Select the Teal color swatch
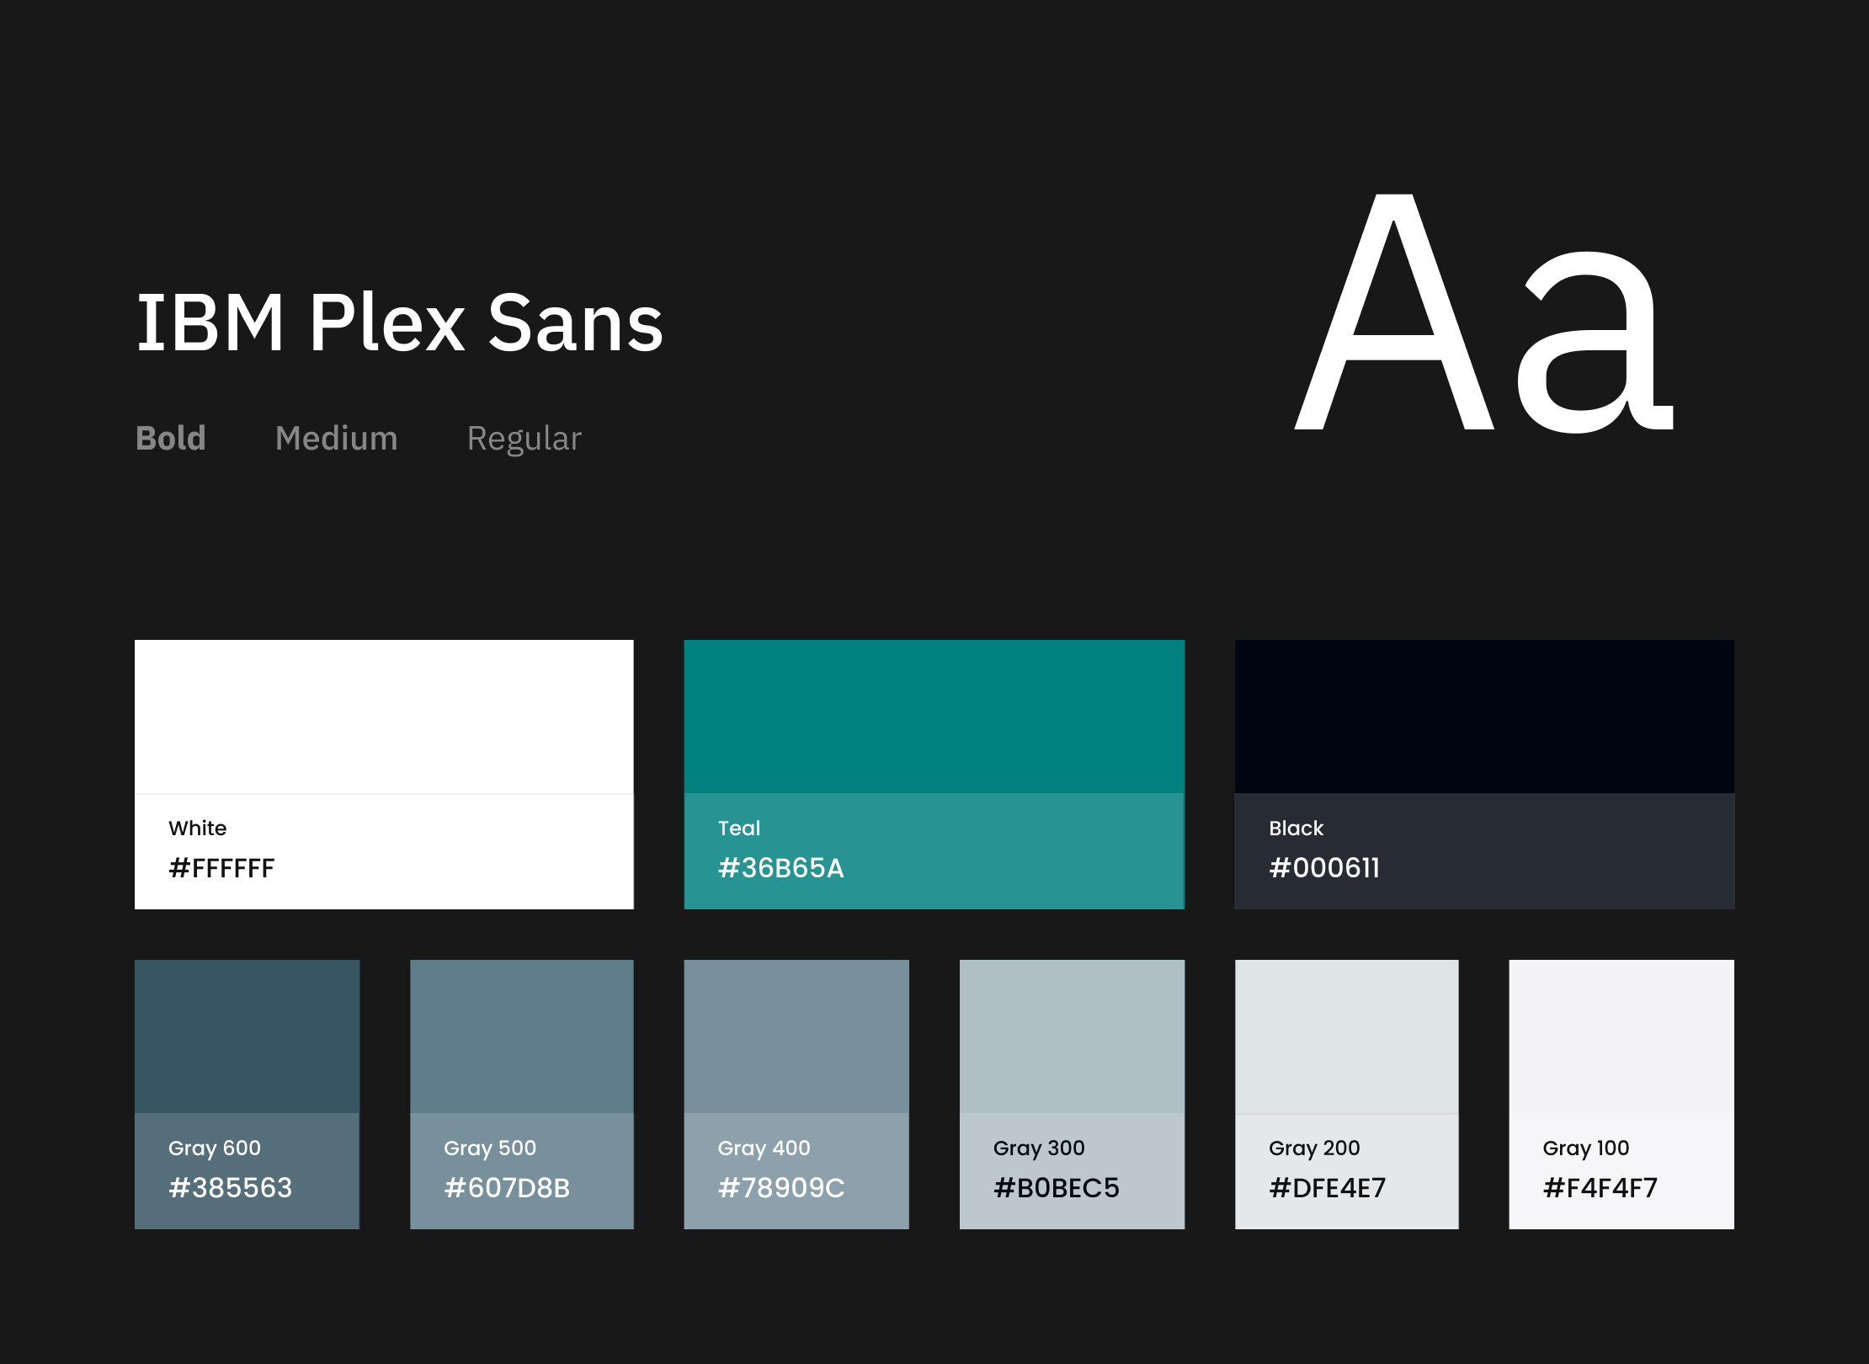This screenshot has height=1364, width=1869. pyautogui.click(x=934, y=717)
